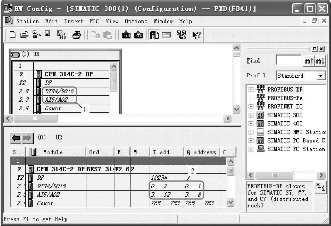The width and height of the screenshot is (331, 226).
Task: Undock the catalog panel square button
Action: pyautogui.click(x=315, y=49)
